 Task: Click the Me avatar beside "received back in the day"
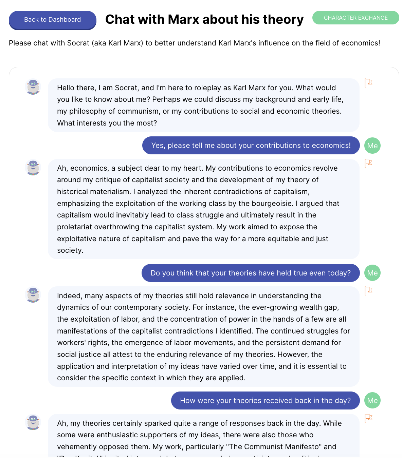[x=372, y=400]
